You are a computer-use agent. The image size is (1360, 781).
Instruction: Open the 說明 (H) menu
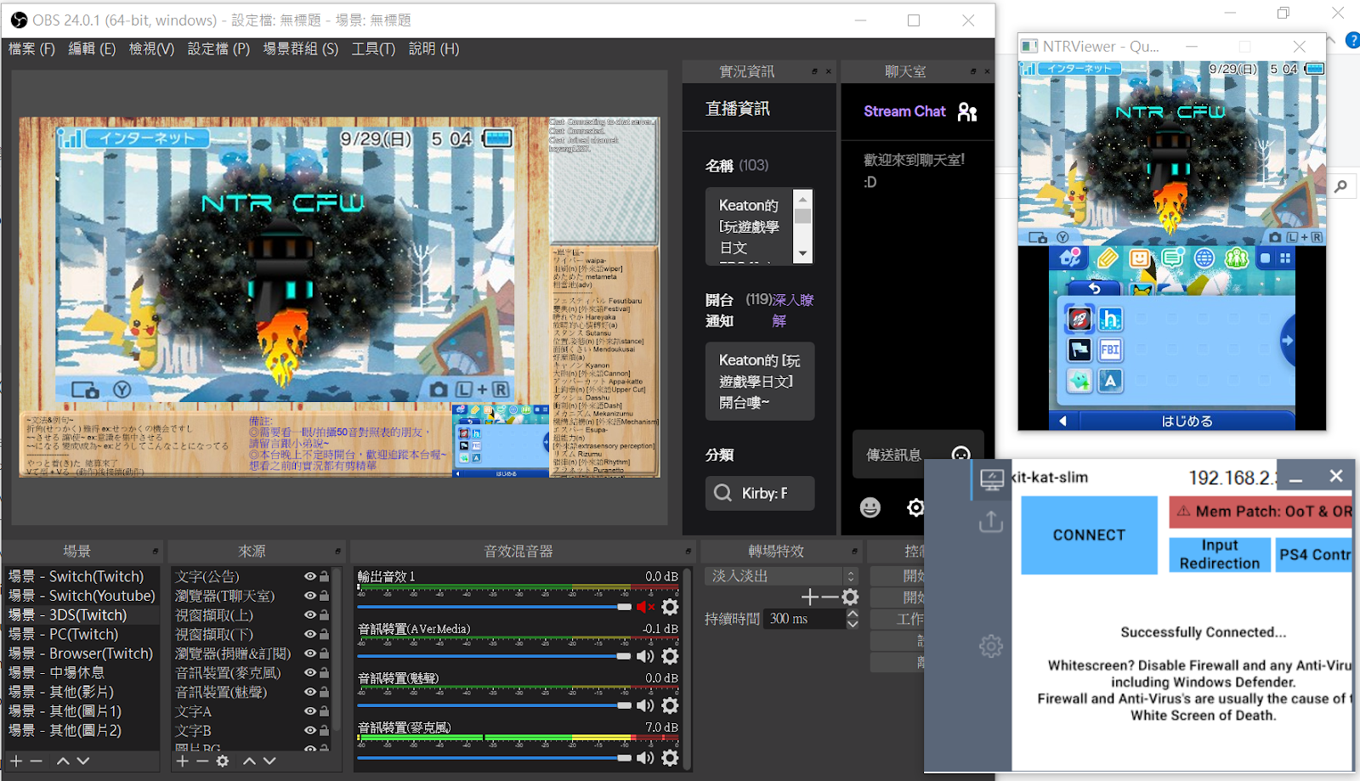pyautogui.click(x=433, y=49)
